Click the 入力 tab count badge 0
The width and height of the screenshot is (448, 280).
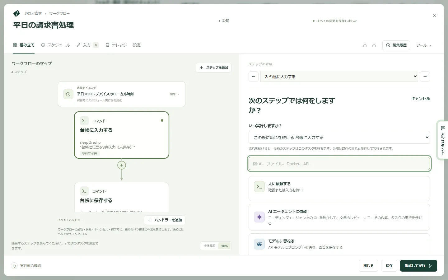pyautogui.click(x=96, y=45)
